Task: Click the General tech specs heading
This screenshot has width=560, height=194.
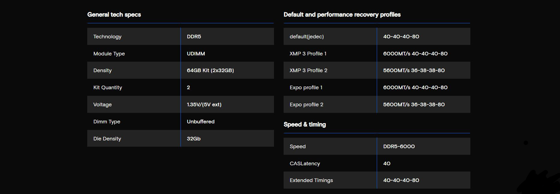Action: (114, 15)
